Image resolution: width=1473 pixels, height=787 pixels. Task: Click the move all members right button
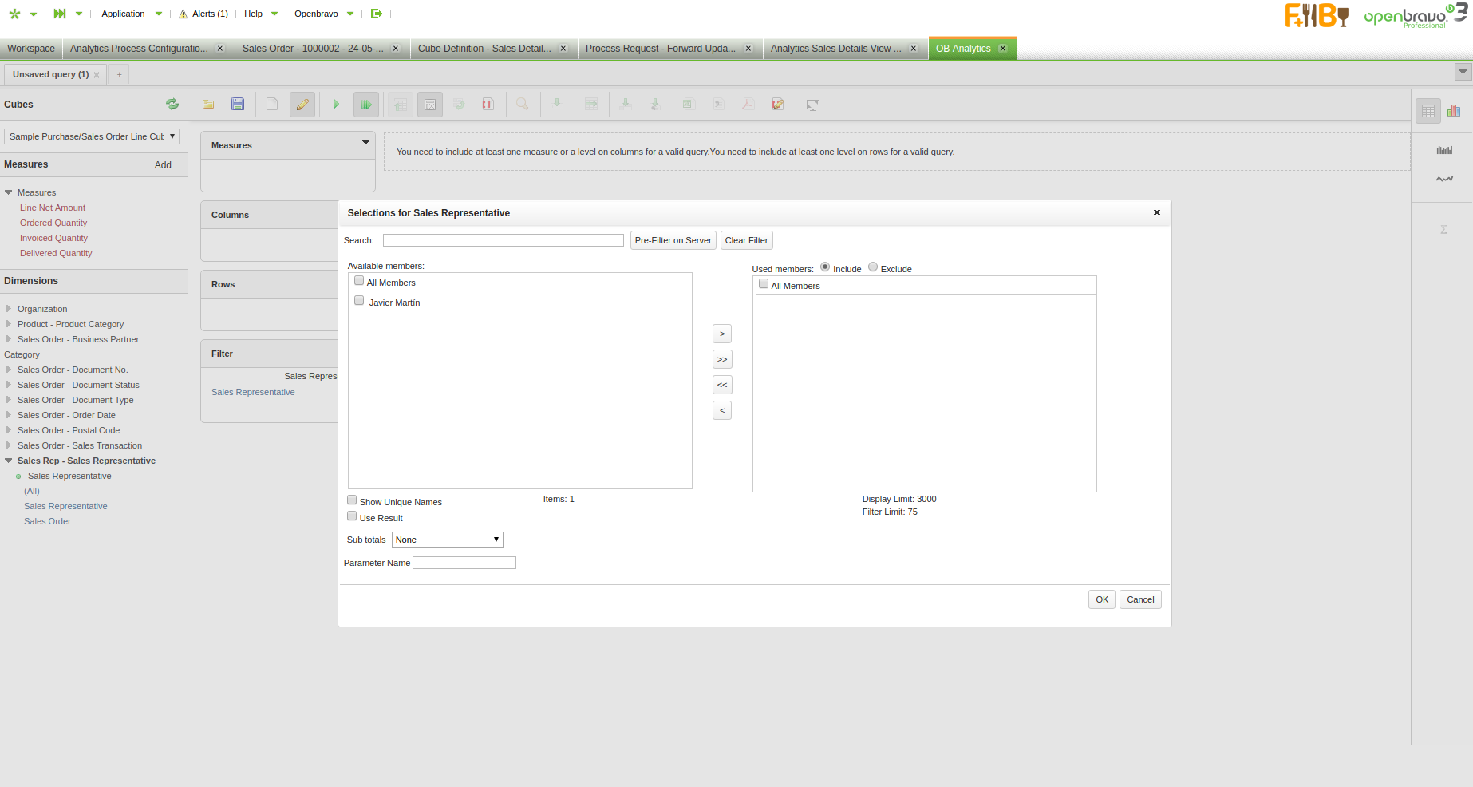(721, 359)
